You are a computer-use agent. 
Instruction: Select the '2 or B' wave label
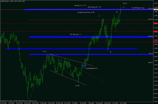[x=77, y=86]
